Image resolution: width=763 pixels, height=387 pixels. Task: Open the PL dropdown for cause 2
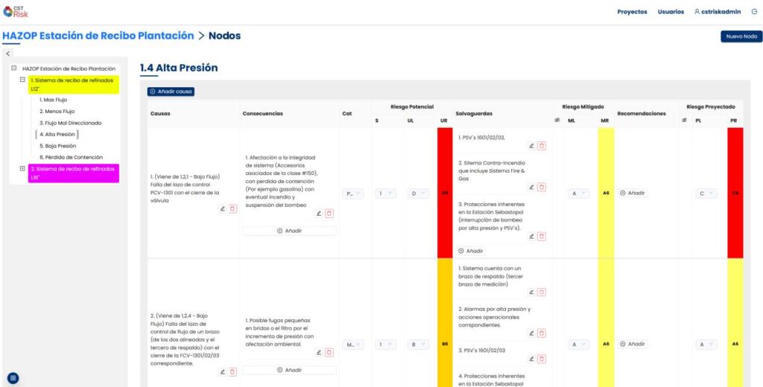click(x=706, y=345)
